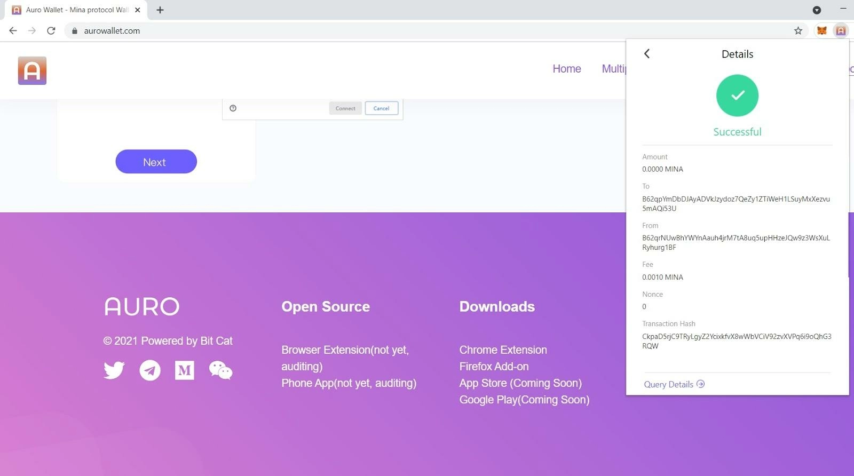854x476 pixels.
Task: Click the Next button
Action: tap(156, 162)
